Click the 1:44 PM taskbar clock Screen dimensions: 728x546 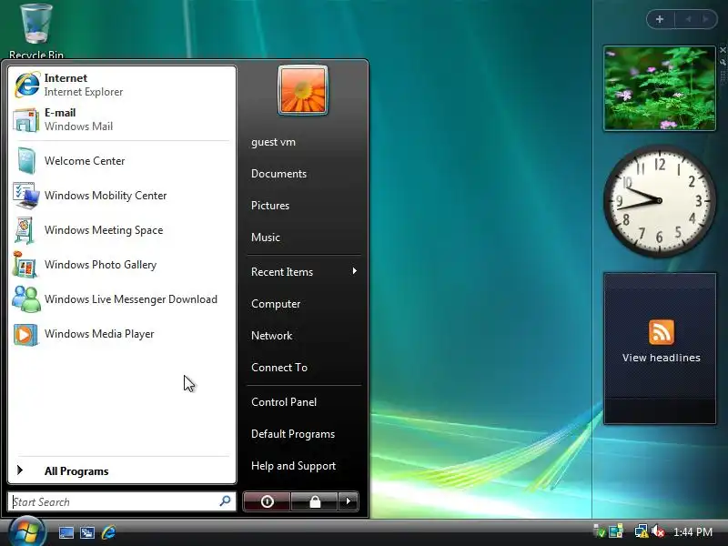click(693, 532)
